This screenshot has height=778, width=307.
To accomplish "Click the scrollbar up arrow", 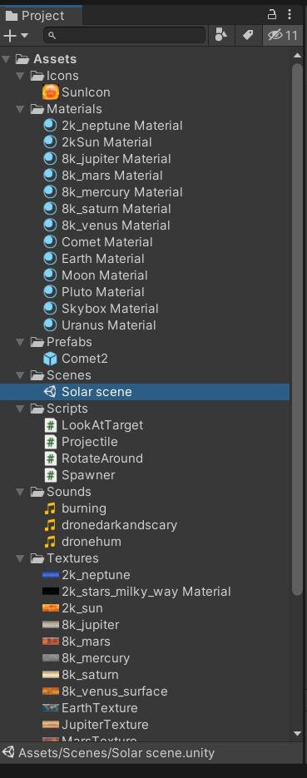I will pos(297,56).
